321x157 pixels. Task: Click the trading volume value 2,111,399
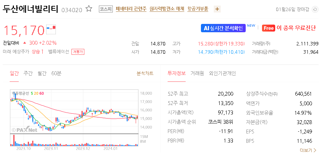(307, 44)
